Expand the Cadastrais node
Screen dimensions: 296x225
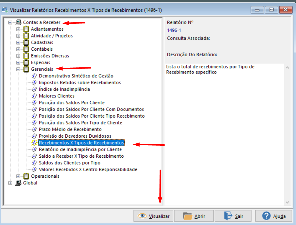(x=18, y=43)
